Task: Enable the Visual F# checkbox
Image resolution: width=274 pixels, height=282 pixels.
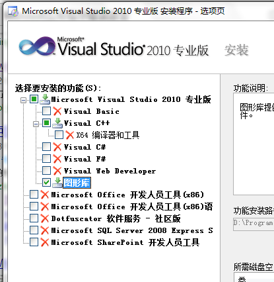Action: 46,159
